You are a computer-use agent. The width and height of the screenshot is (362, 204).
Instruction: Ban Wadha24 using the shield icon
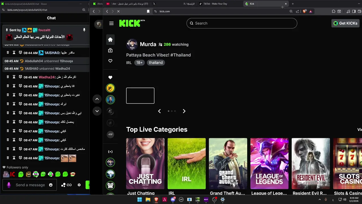[20, 77]
